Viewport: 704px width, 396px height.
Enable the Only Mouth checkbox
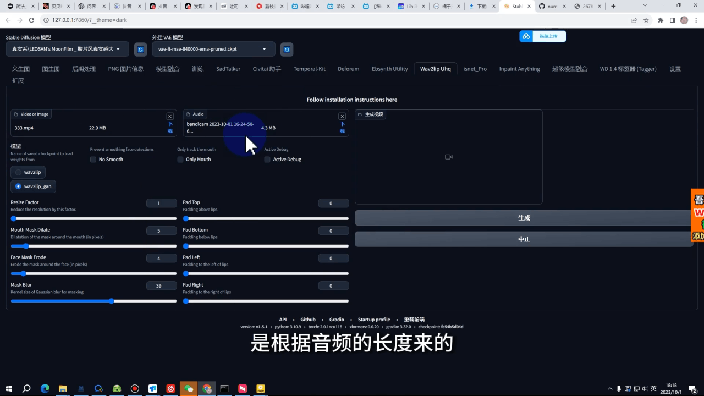pos(180,159)
